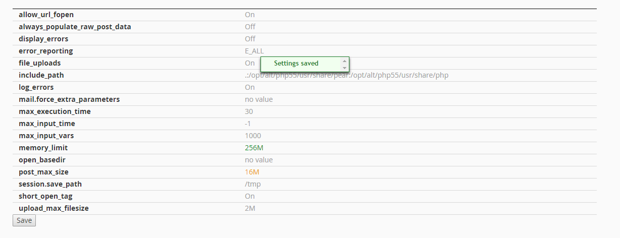Image resolution: width=620 pixels, height=238 pixels.
Task: Toggle display_errors Off value
Action: tap(250, 39)
